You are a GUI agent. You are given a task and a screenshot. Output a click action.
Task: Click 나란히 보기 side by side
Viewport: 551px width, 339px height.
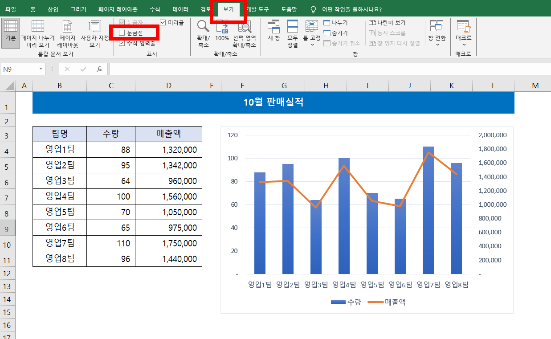388,23
